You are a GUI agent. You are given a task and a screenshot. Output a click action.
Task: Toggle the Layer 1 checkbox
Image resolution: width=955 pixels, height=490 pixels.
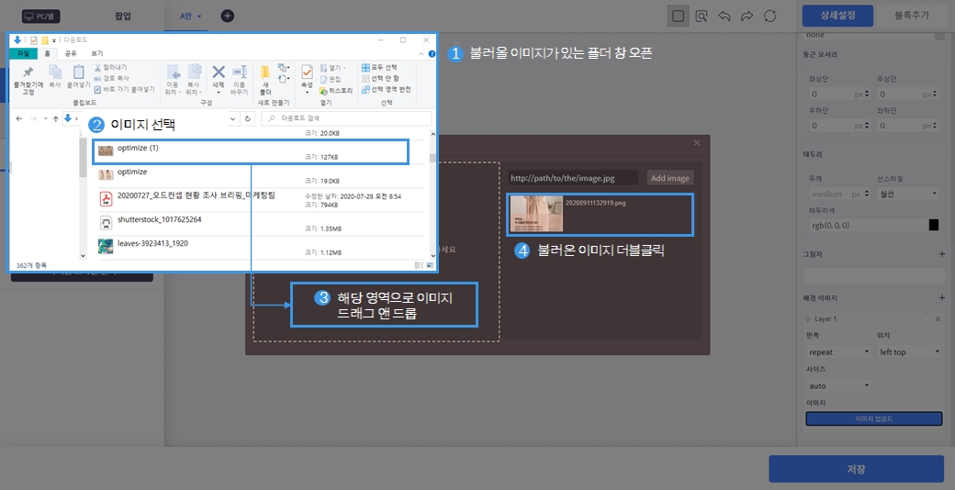coord(927,319)
